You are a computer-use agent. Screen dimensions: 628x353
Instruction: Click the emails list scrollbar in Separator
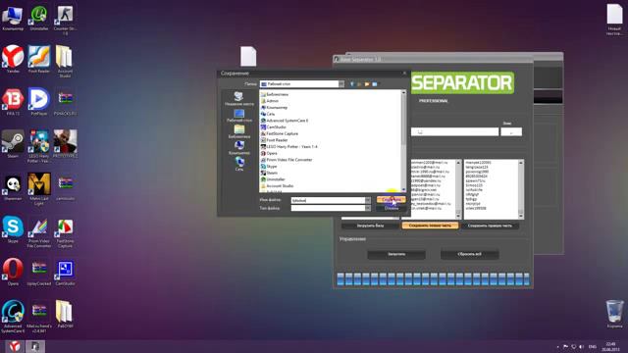458,189
